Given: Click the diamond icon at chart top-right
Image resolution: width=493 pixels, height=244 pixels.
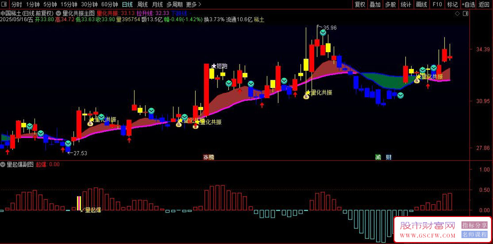Looking at the screenshot, I should pyautogui.click(x=458, y=13).
